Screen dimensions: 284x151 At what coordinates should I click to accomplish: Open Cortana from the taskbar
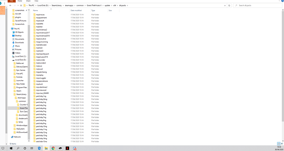(25, 148)
